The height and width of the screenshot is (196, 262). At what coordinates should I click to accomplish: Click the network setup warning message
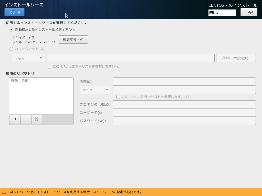click(76, 192)
